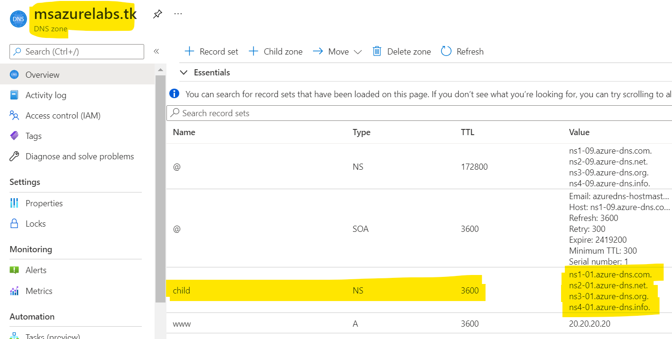The height and width of the screenshot is (339, 672).
Task: Click the Access control people icon
Action: point(14,116)
